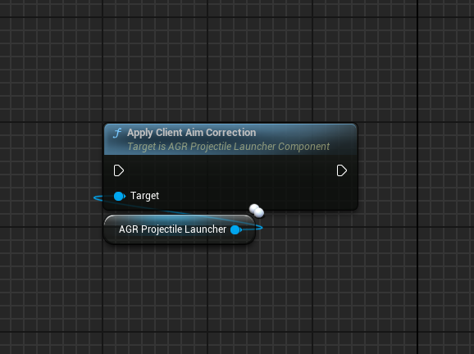The height and width of the screenshot is (354, 474).
Task: Click the function icon in the node header
Action: coord(117,133)
